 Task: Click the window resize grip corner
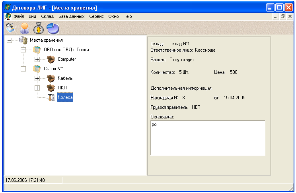point(291,188)
